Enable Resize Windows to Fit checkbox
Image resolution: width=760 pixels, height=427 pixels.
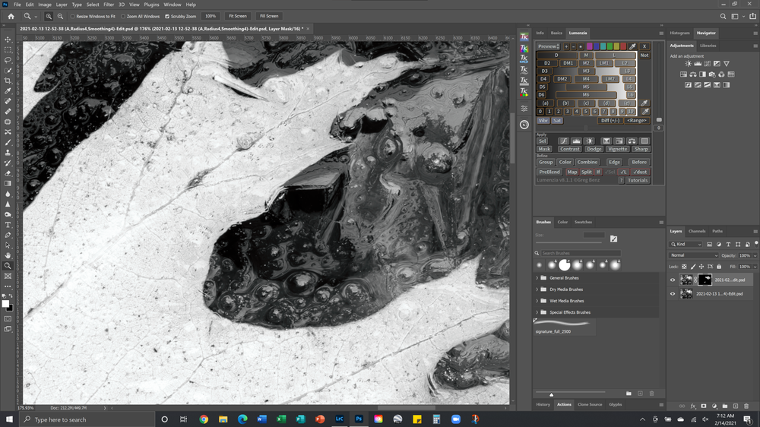coord(73,16)
